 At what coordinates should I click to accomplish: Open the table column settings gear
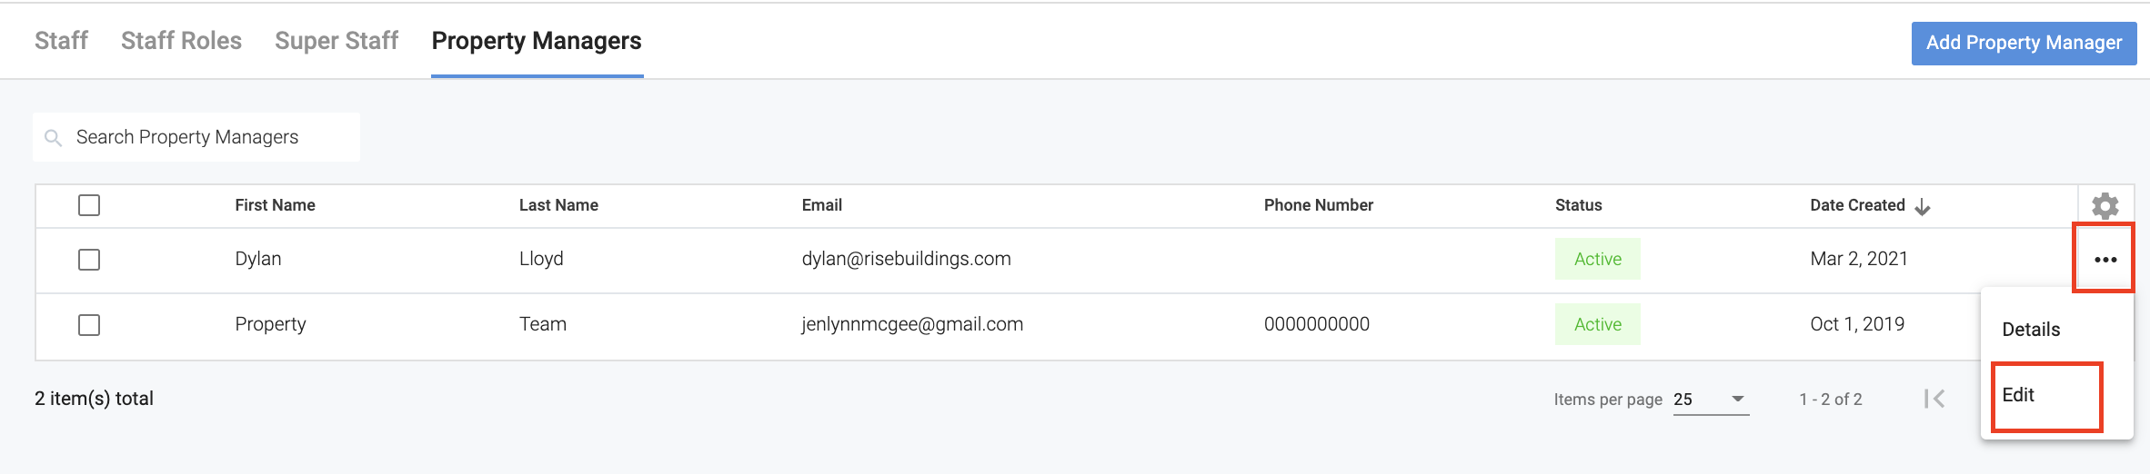tap(2105, 206)
